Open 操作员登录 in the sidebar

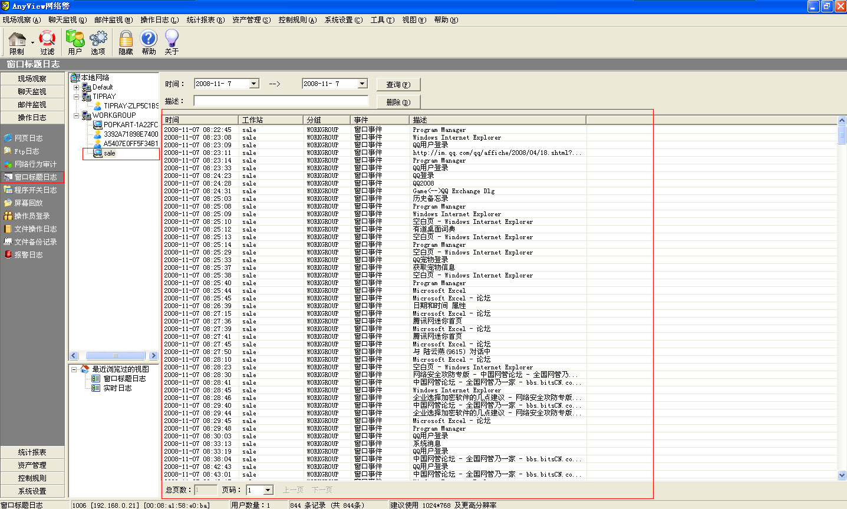27,216
